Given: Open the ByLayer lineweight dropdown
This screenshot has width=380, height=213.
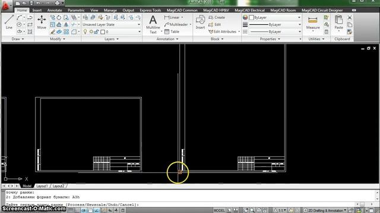Looking at the screenshot, I should pyautogui.click(x=275, y=25).
